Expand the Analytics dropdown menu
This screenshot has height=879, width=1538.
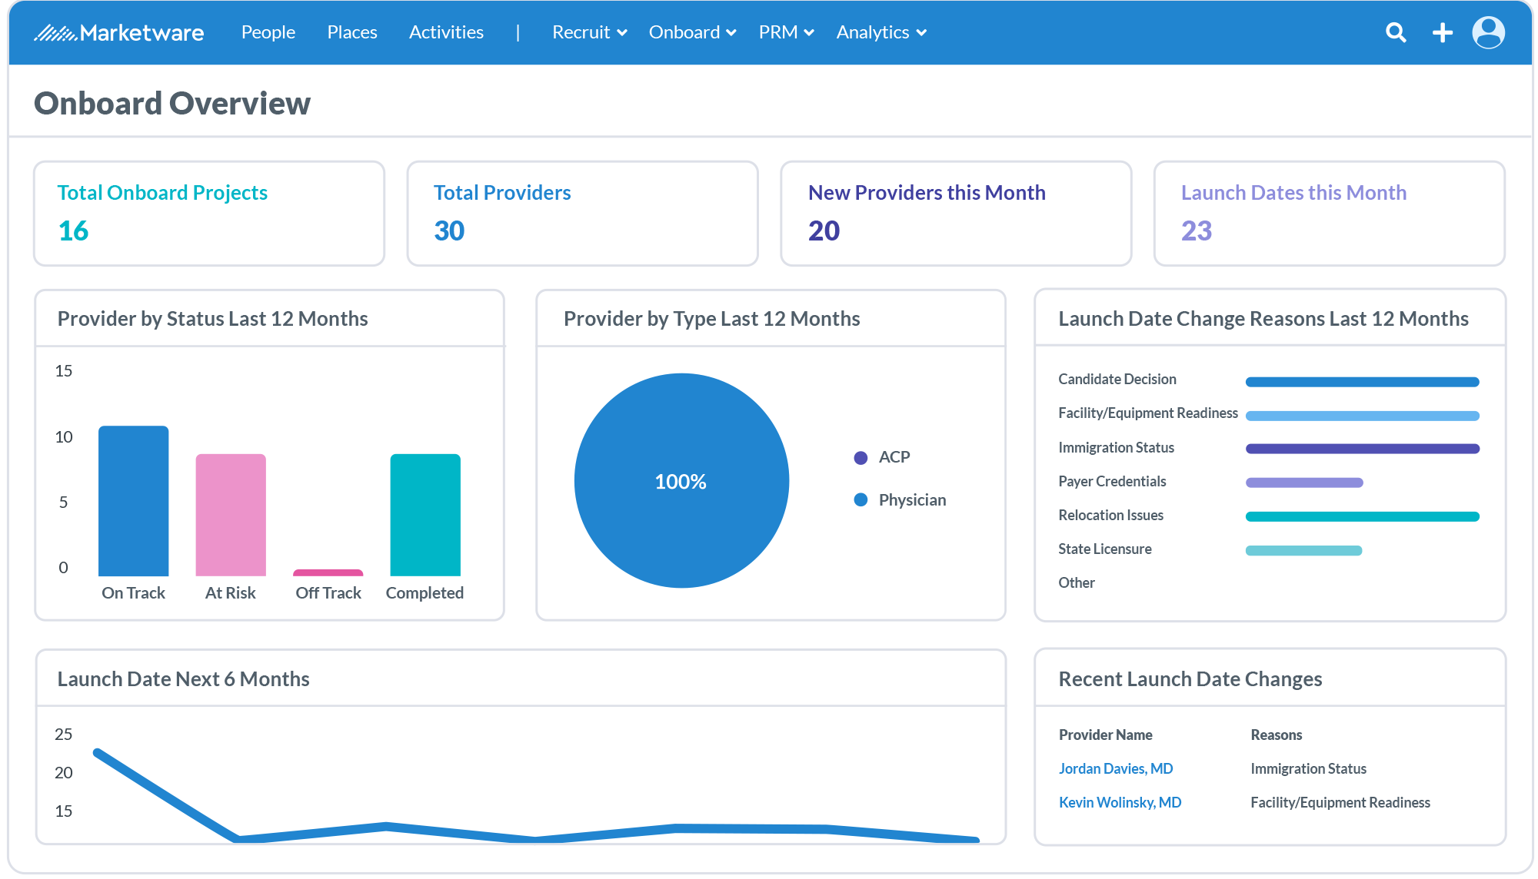pos(881,32)
